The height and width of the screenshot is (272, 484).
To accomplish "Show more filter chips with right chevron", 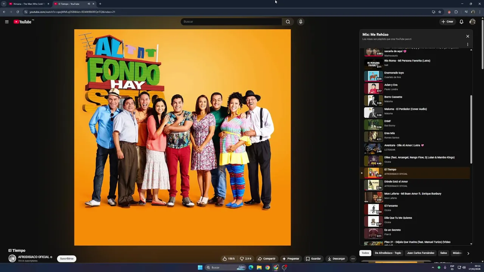I will (468, 253).
